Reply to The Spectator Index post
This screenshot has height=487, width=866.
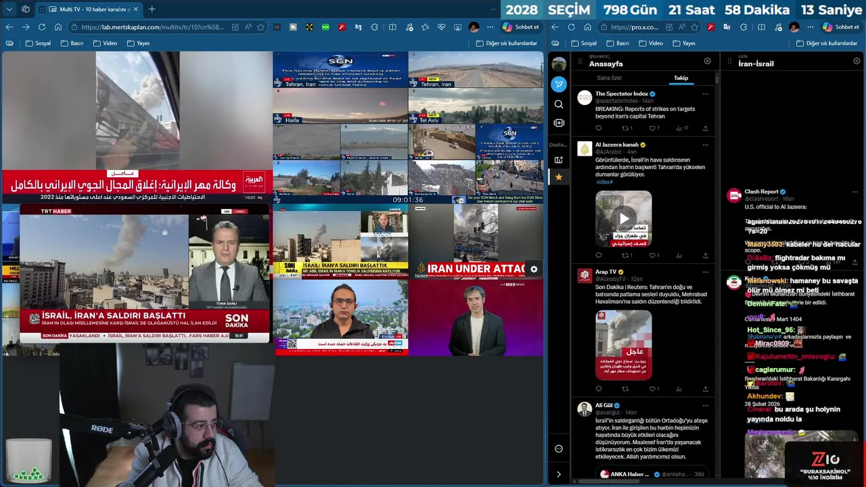(x=599, y=128)
